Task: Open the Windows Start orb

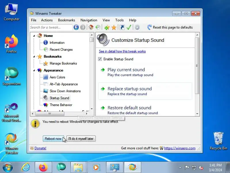Action: 8,168
